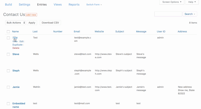Click the jamie@test.com email cell

coord(83,87)
